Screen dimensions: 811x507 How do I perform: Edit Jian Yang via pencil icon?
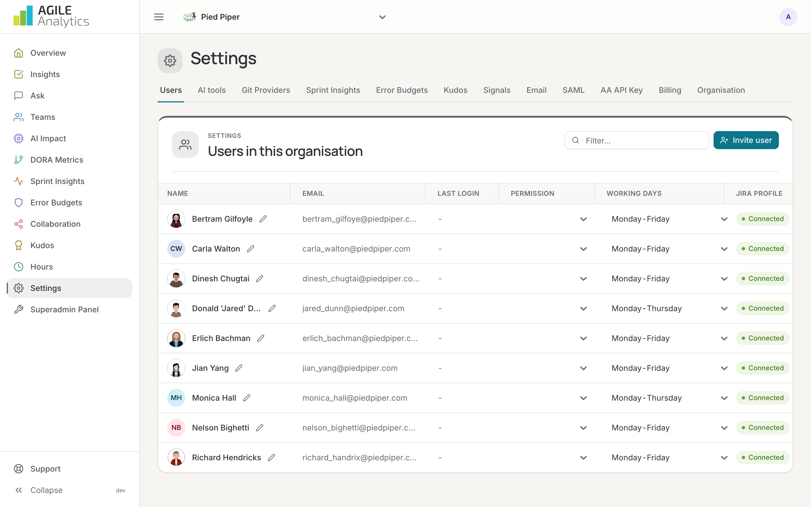coord(239,368)
